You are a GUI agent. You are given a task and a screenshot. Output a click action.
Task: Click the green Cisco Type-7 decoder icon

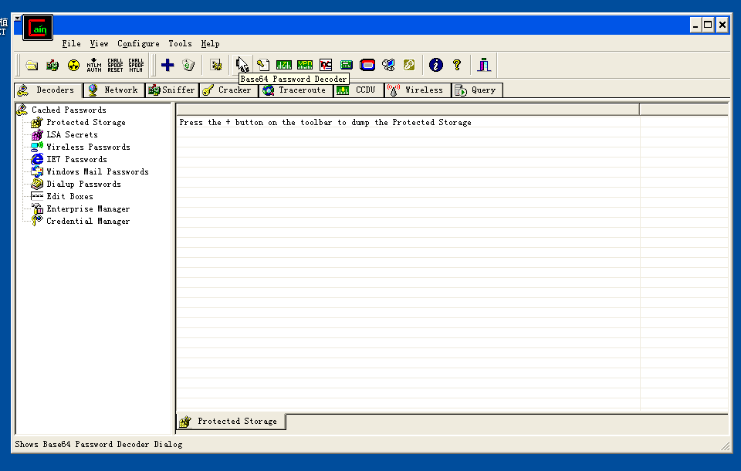pyautogui.click(x=284, y=66)
